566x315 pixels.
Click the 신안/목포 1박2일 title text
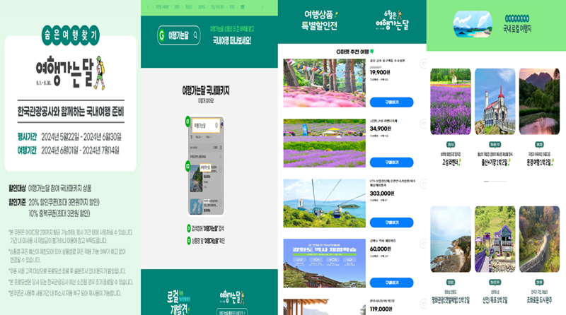(x=495, y=300)
